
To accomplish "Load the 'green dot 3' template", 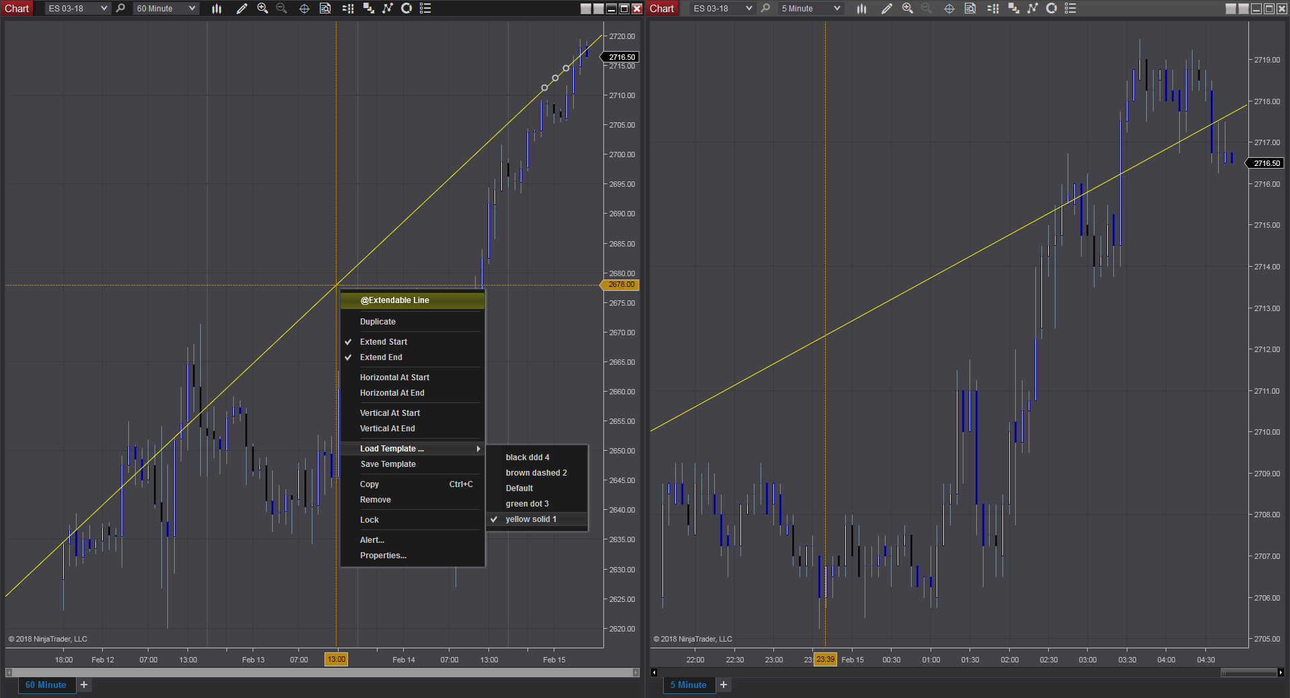I will click(x=537, y=504).
